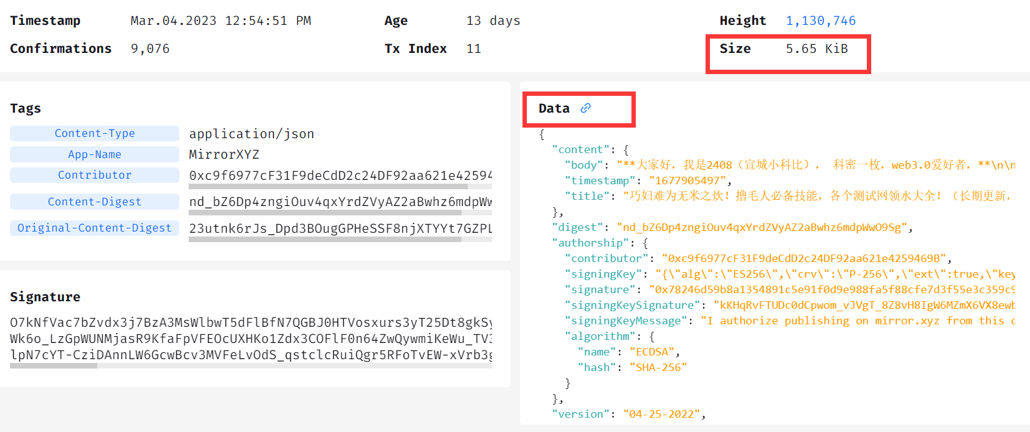This screenshot has width=1030, height=432.
Task: Open block height 1,130,746 link
Action: (821, 21)
